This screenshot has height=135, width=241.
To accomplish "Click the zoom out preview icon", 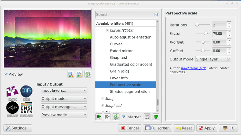I will click(x=71, y=75).
